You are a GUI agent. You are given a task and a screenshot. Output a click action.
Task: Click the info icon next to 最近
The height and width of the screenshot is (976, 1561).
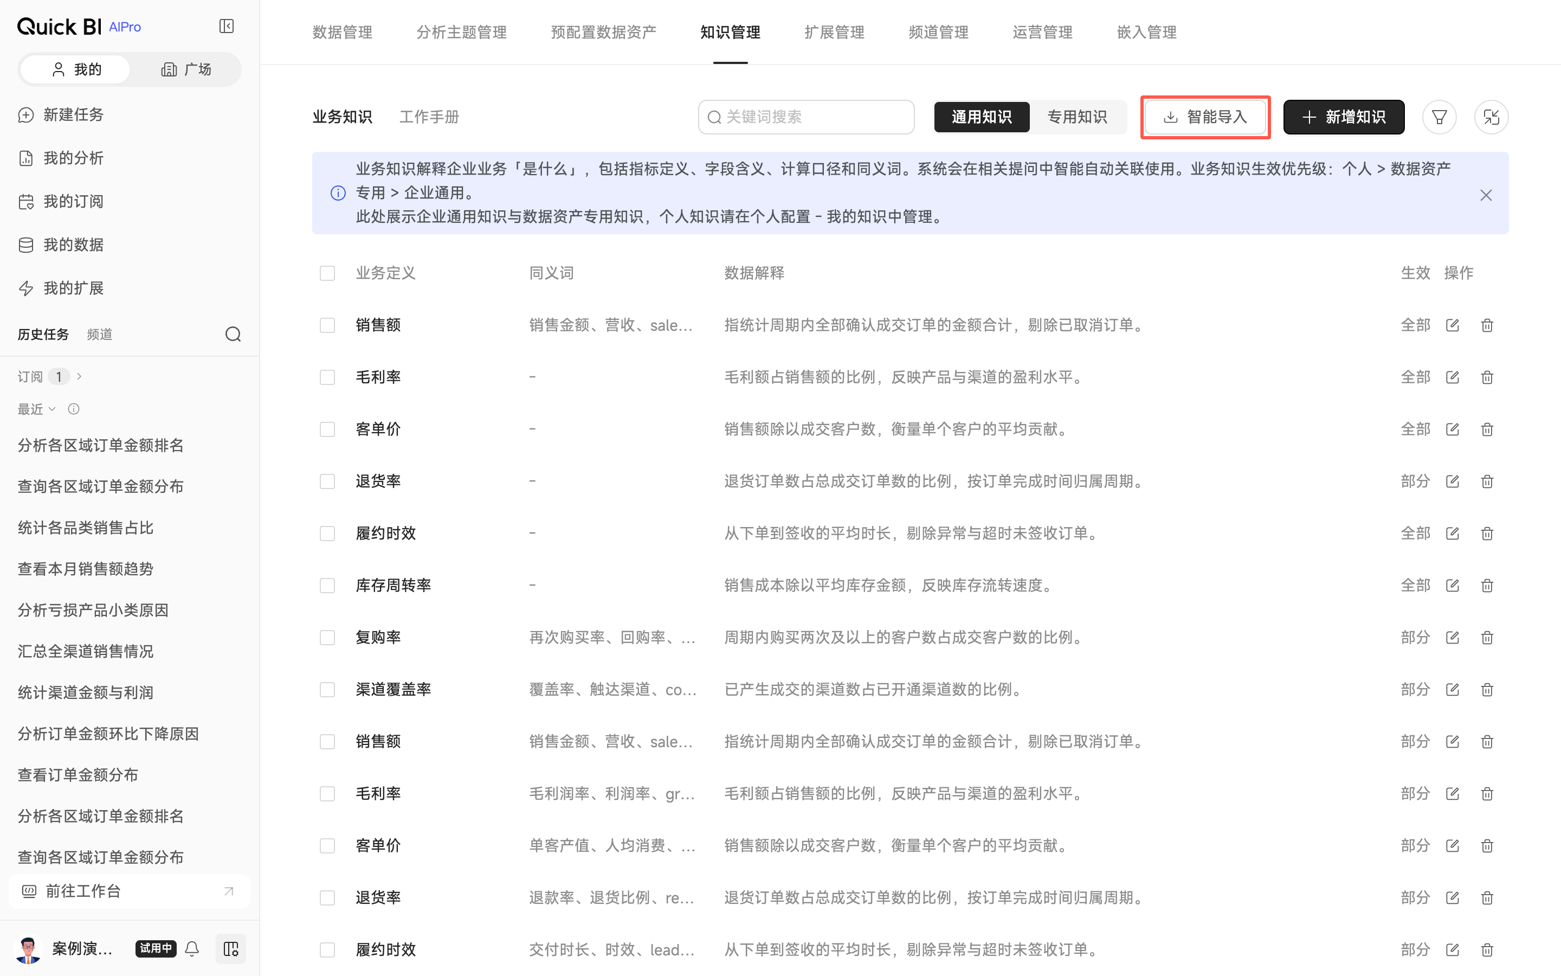[x=74, y=409]
